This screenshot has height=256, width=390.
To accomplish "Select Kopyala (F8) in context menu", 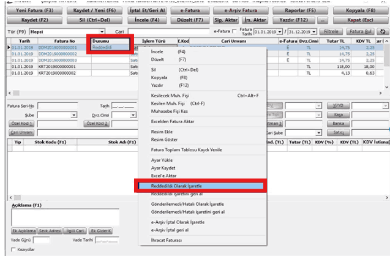I will 203,77.
